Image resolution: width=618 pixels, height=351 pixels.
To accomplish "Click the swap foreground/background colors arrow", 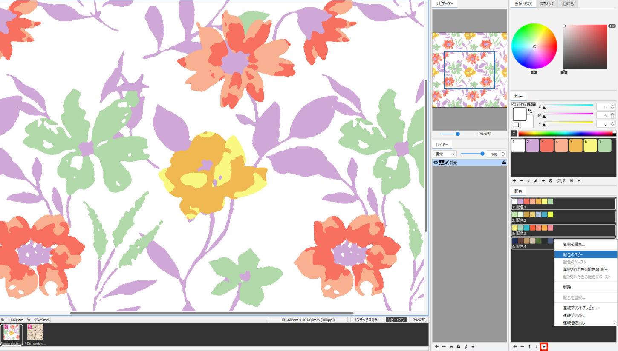I will (x=530, y=111).
